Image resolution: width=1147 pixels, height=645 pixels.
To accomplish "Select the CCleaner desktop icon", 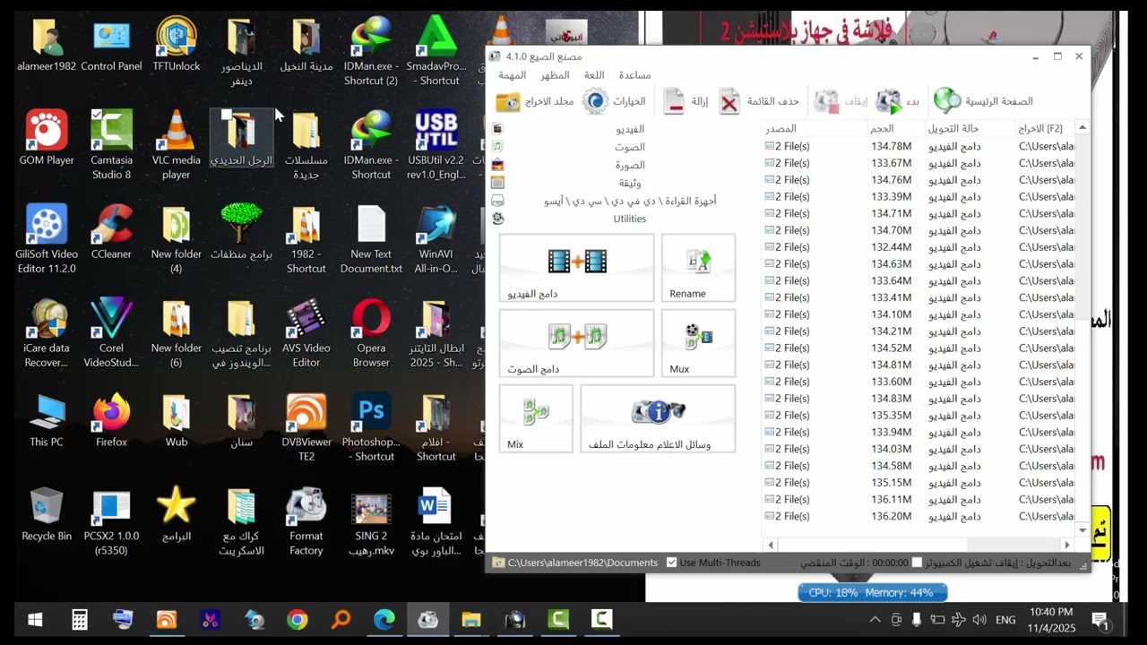I will (111, 233).
